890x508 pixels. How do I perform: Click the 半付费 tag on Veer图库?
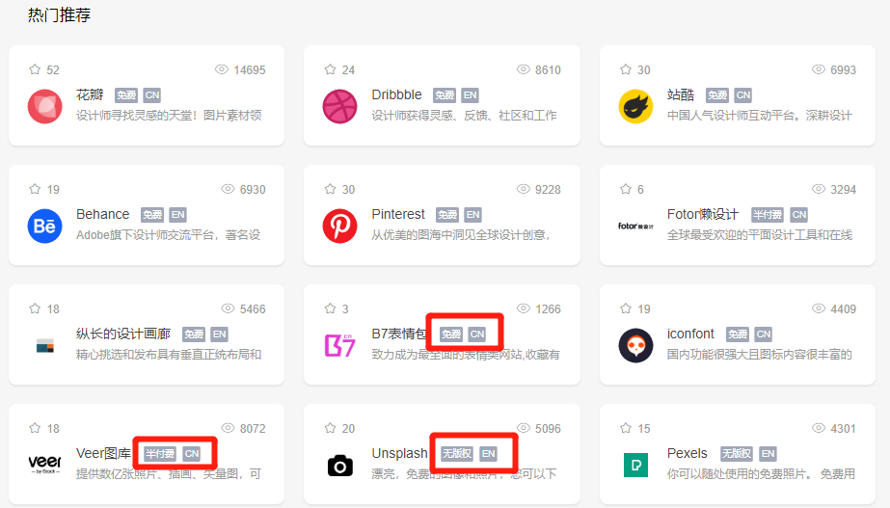[159, 454]
